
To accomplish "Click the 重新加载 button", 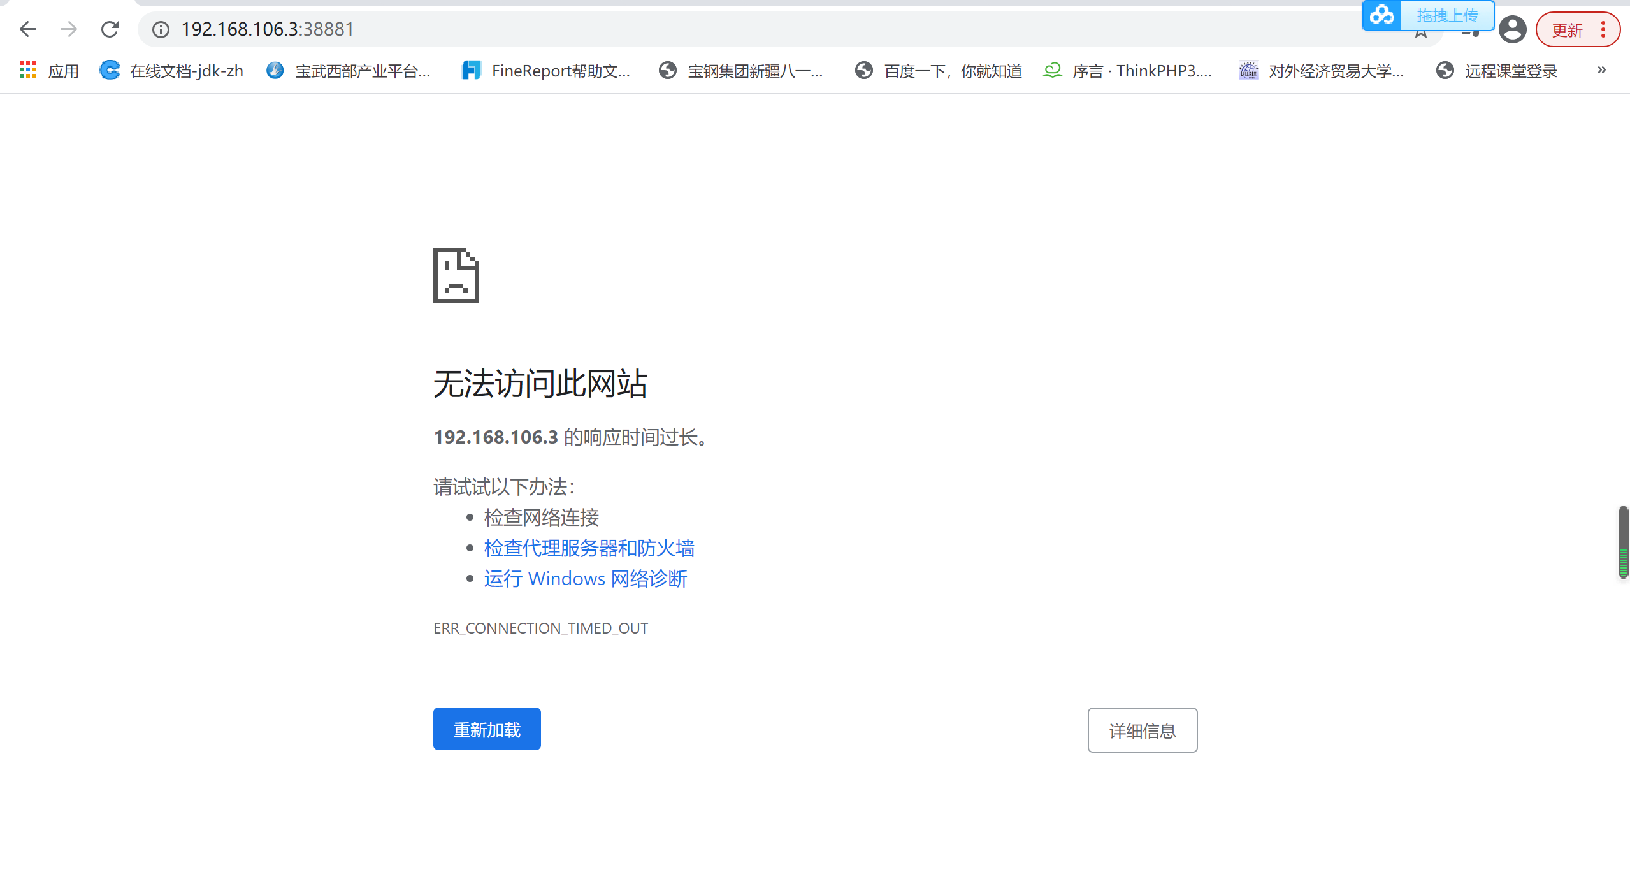I will click(x=487, y=729).
